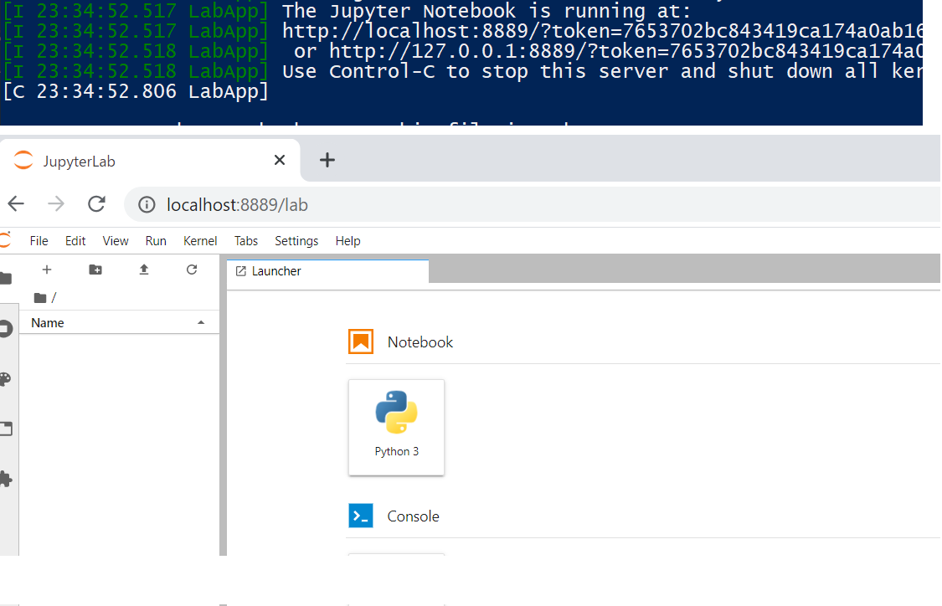Expand the File menu

click(39, 240)
